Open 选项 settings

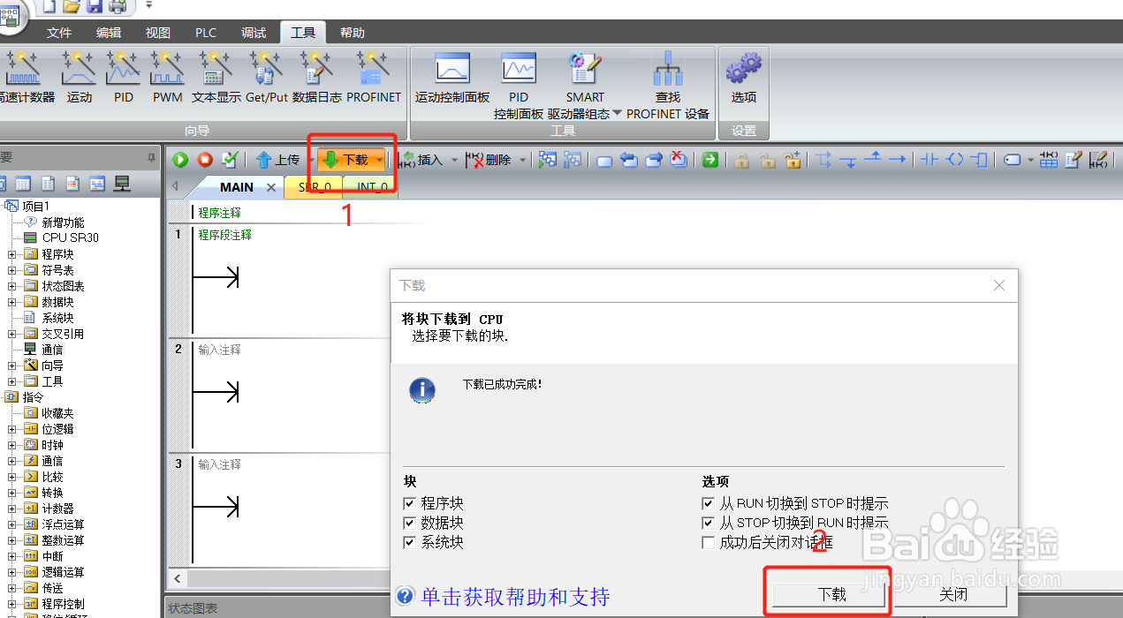pos(744,77)
